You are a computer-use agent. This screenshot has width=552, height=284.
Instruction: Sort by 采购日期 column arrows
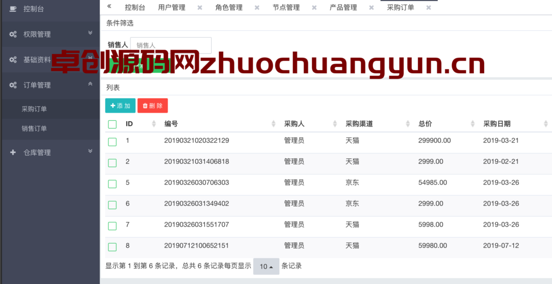tap(546, 124)
